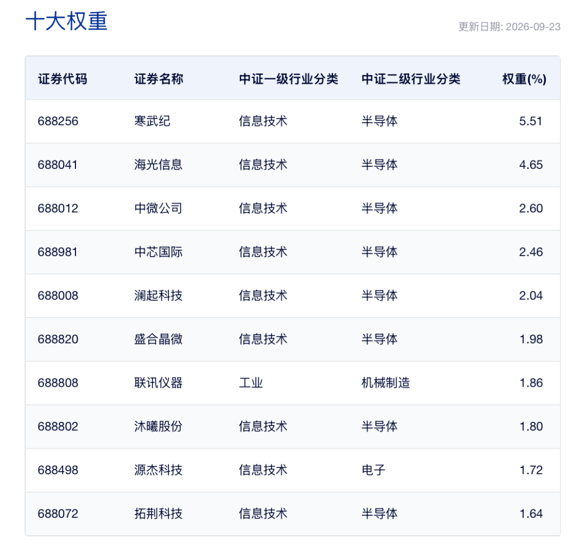Select stock name 中微公司

click(158, 208)
